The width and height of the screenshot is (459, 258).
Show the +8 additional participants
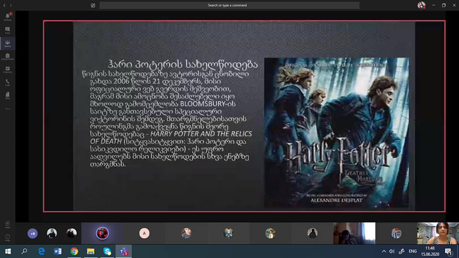[x=33, y=234]
